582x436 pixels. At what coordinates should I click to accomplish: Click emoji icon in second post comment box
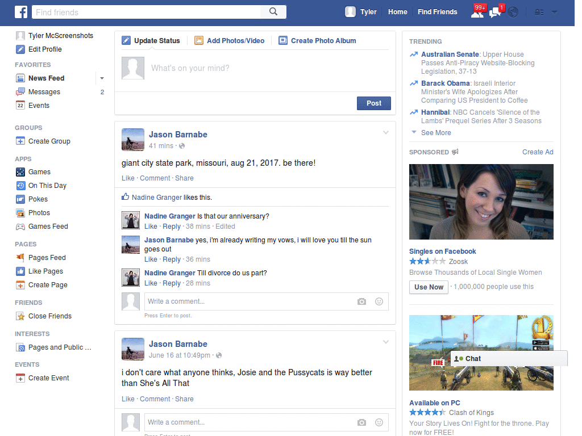(x=379, y=422)
